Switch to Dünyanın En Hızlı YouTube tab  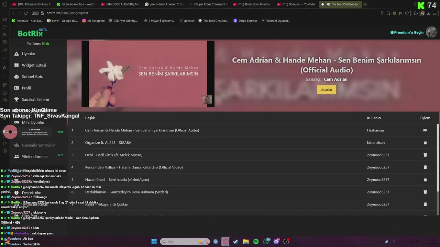click(32, 4)
